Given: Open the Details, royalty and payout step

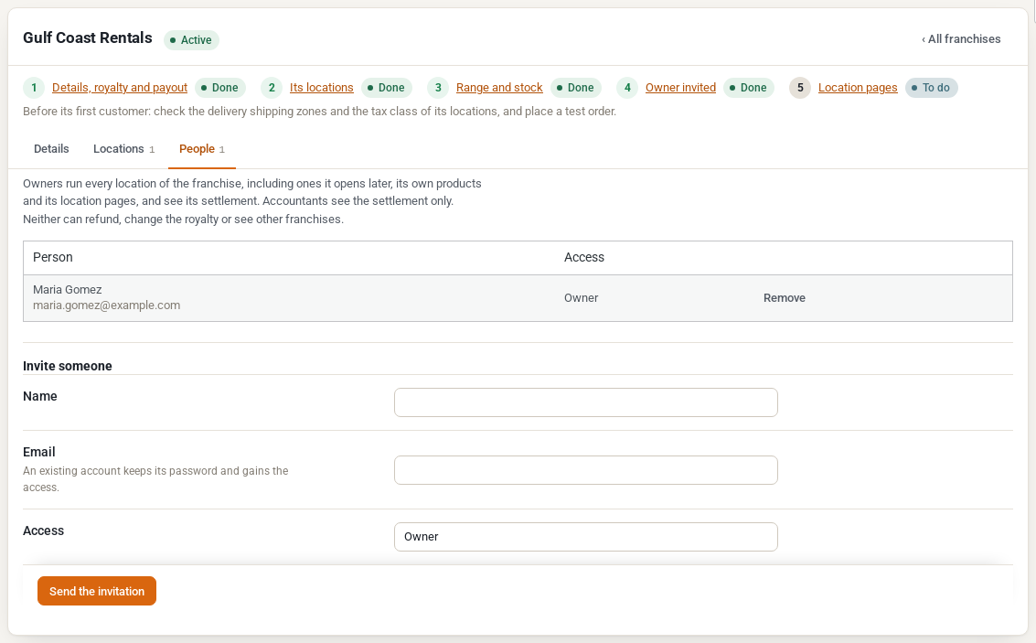Looking at the screenshot, I should tap(120, 87).
